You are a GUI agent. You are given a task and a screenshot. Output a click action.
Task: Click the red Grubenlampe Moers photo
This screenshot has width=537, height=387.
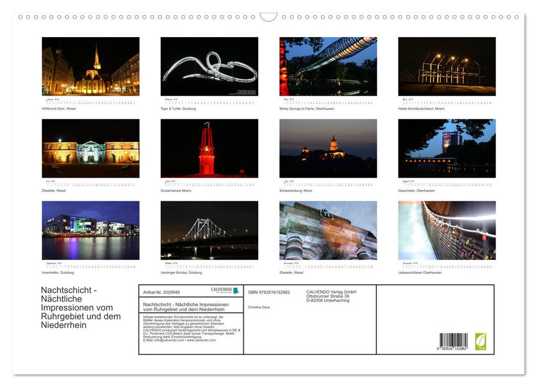(209, 148)
